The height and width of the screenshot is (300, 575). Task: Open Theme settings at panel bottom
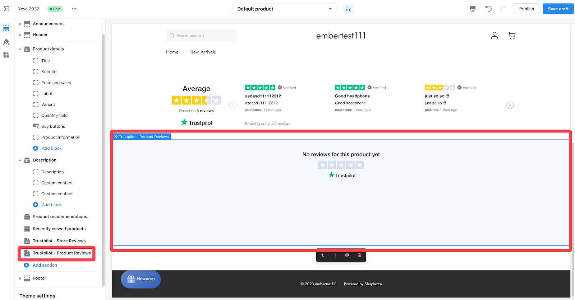[37, 296]
